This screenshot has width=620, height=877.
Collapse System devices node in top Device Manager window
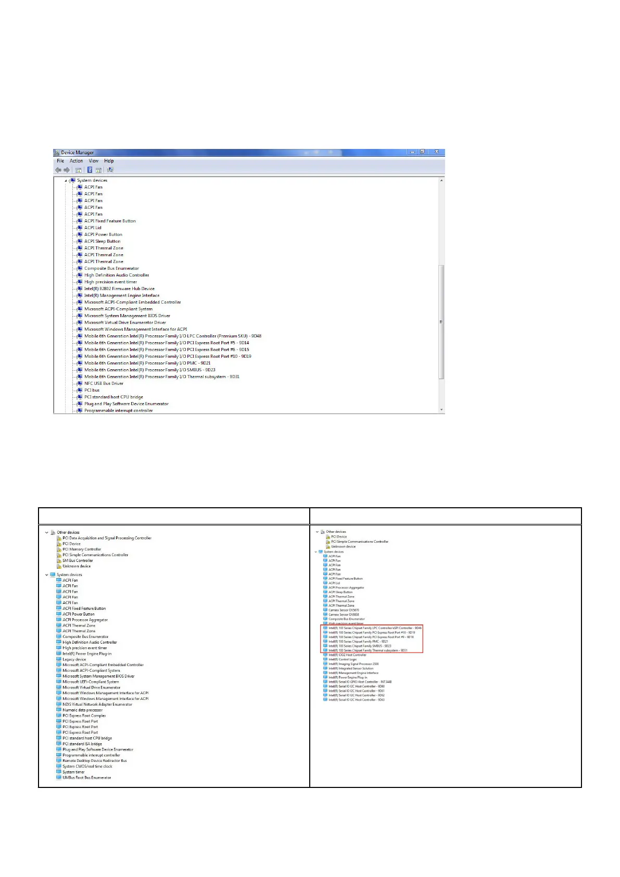66,181
